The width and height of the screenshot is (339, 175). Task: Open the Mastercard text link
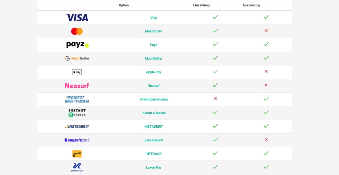(x=154, y=31)
